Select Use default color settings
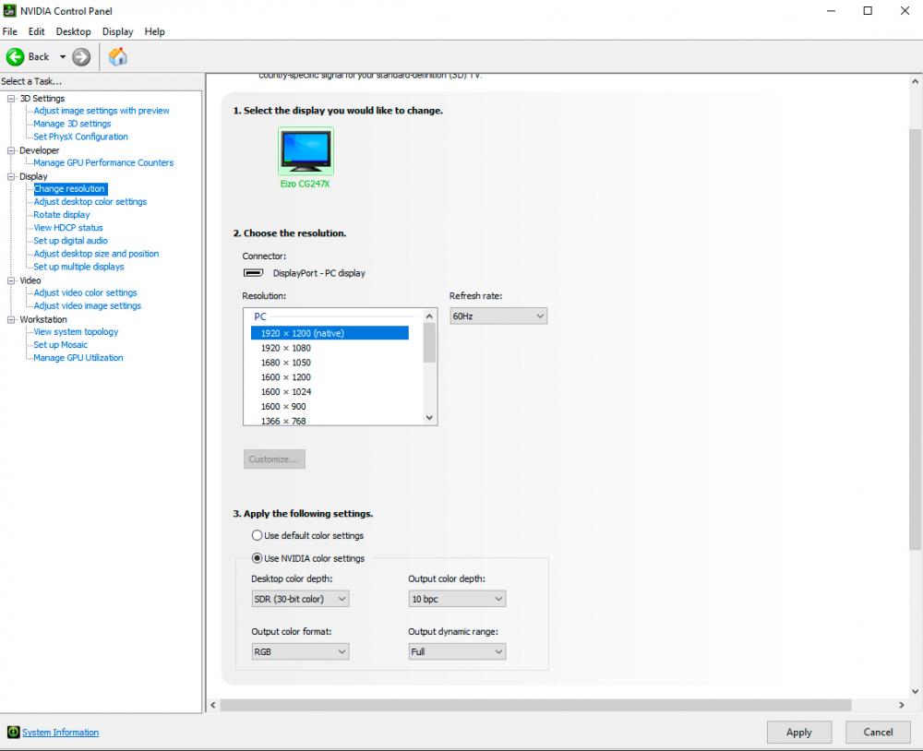This screenshot has height=751, width=923. point(257,536)
